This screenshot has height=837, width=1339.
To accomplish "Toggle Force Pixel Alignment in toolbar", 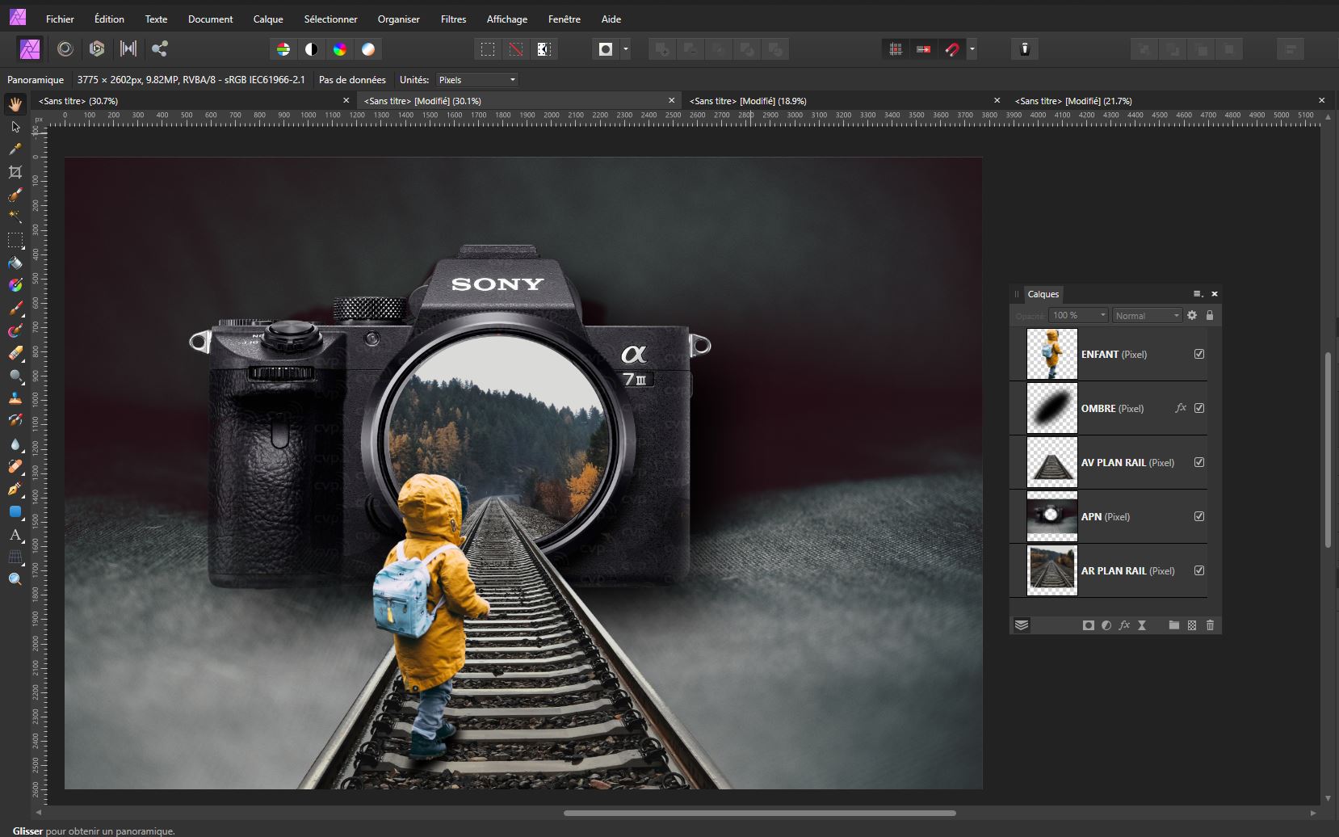I will click(896, 49).
